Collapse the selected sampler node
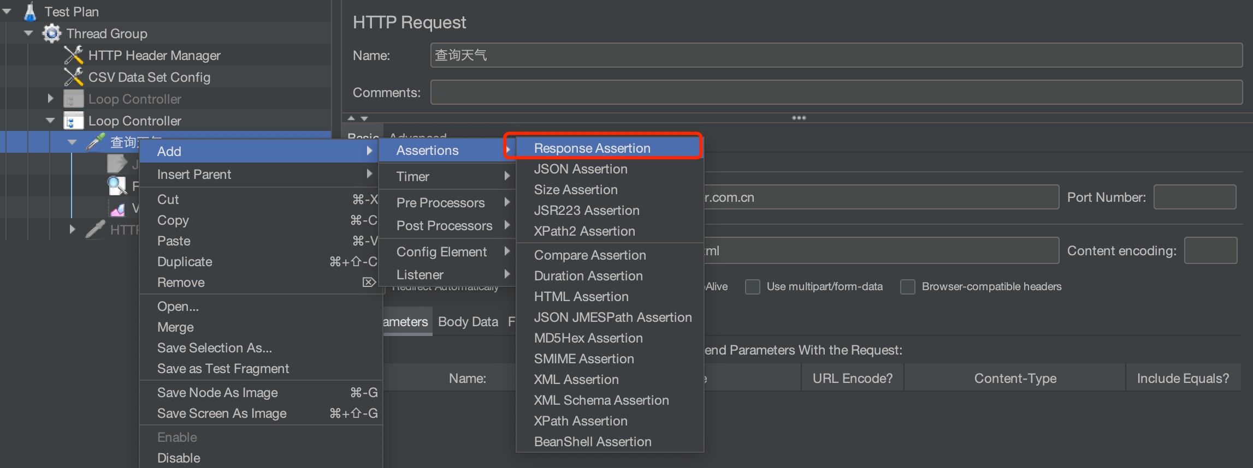 [x=72, y=142]
